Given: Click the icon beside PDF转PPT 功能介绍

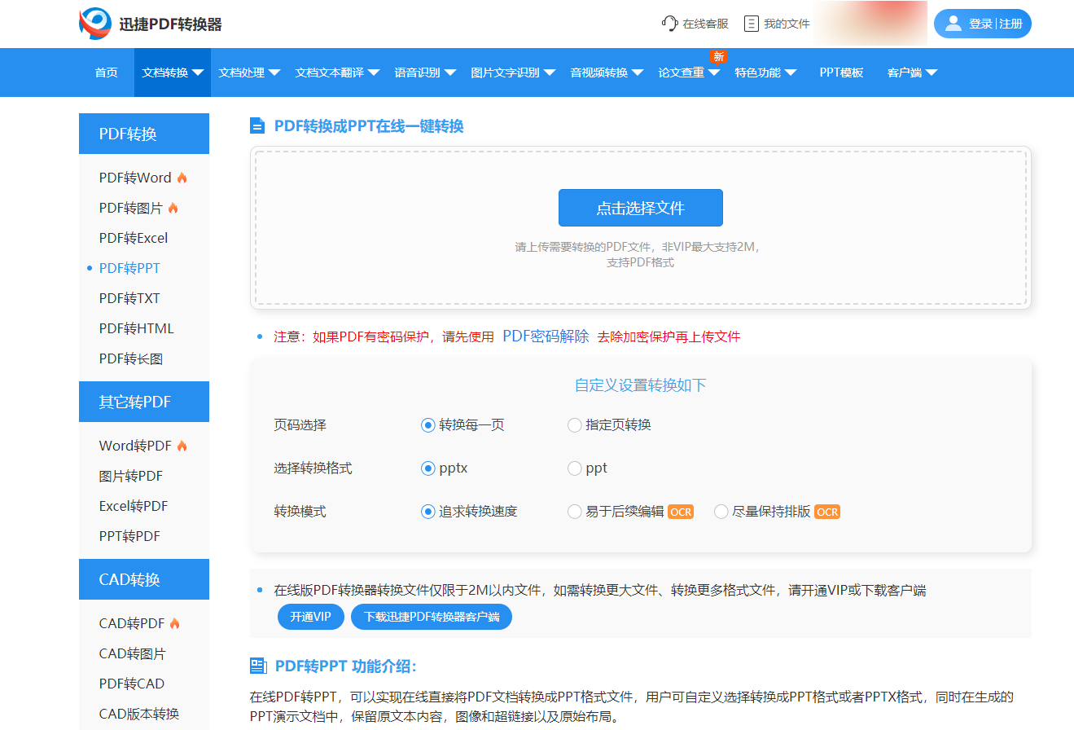Looking at the screenshot, I should click(258, 666).
